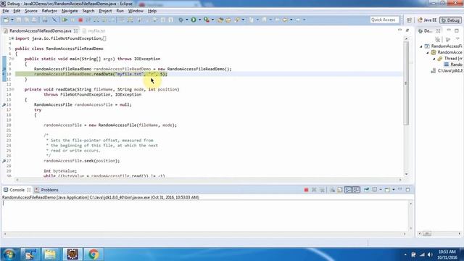Image resolution: width=464 pixels, height=261 pixels.
Task: Click the Open Type toolbar icon
Action: pyautogui.click(x=220, y=20)
